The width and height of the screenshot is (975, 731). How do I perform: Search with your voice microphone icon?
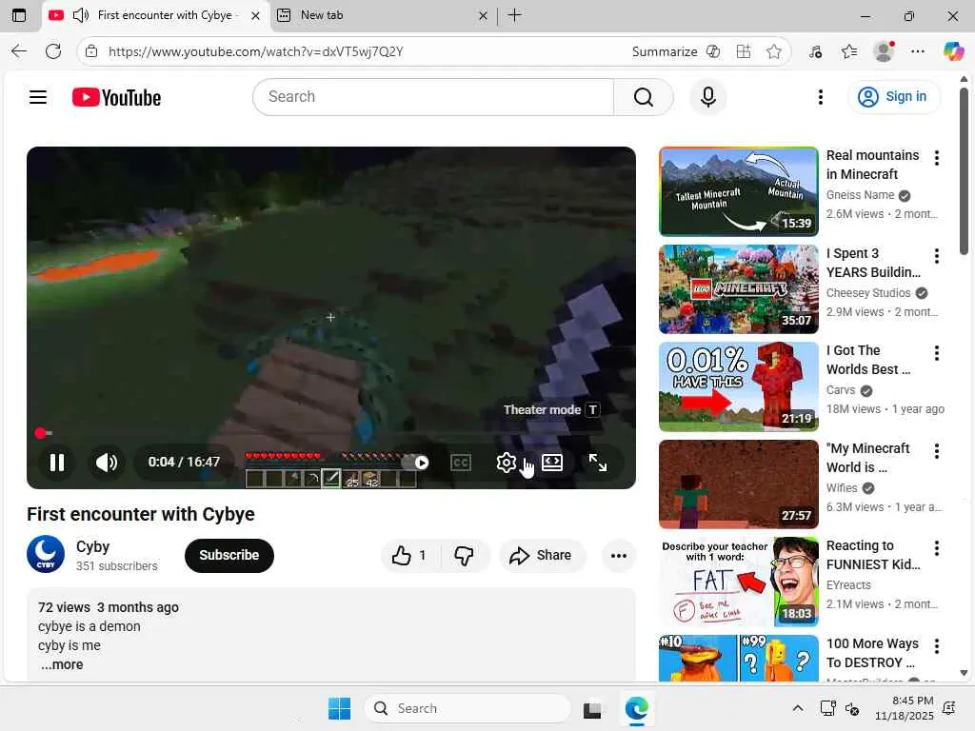pyautogui.click(x=707, y=97)
